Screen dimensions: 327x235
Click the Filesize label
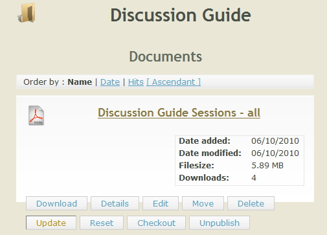196,166
